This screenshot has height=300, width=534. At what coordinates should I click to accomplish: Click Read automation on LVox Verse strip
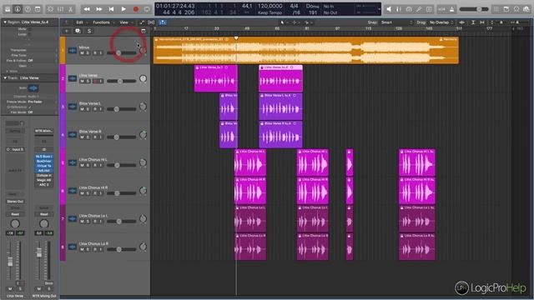[x=15, y=214]
